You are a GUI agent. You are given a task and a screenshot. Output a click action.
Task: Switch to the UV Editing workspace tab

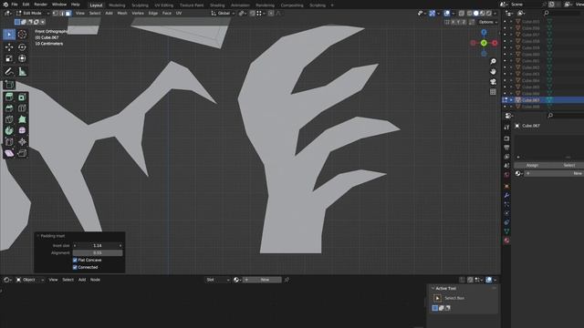click(164, 5)
